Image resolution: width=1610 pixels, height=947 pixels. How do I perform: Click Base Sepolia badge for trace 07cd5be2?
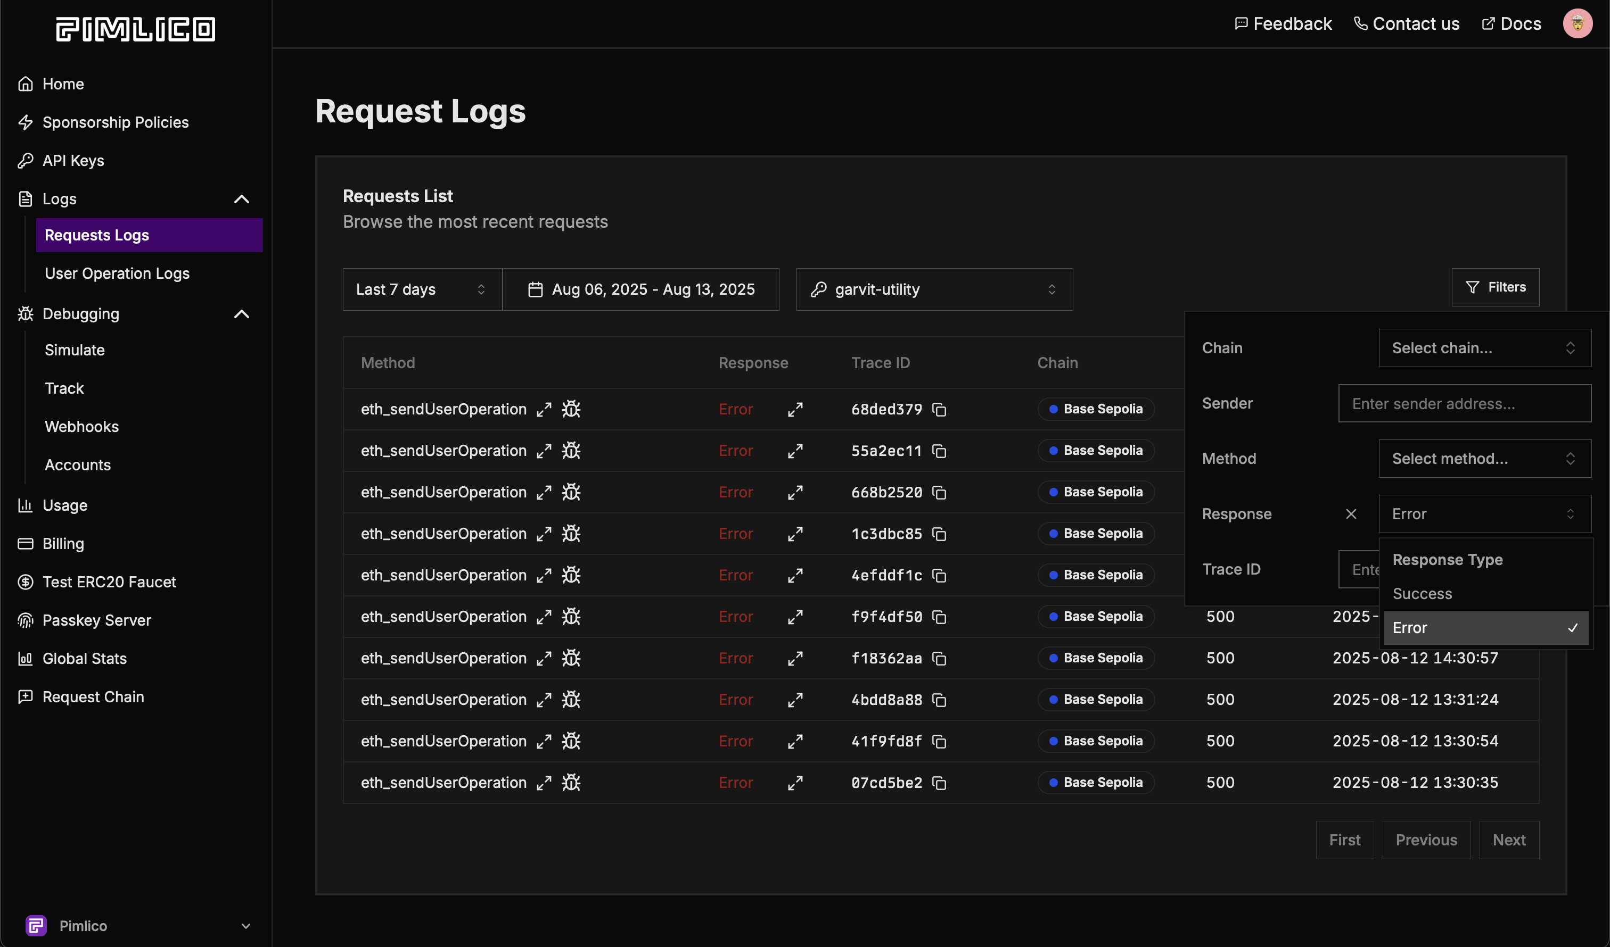(x=1096, y=783)
